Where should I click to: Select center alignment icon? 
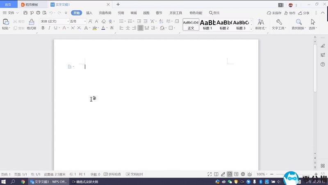[128, 28]
